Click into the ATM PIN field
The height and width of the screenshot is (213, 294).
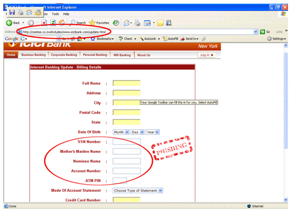[x=120, y=180]
